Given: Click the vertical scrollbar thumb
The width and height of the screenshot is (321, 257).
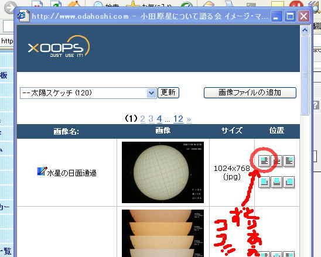Looking at the screenshot, I should coord(305,76).
